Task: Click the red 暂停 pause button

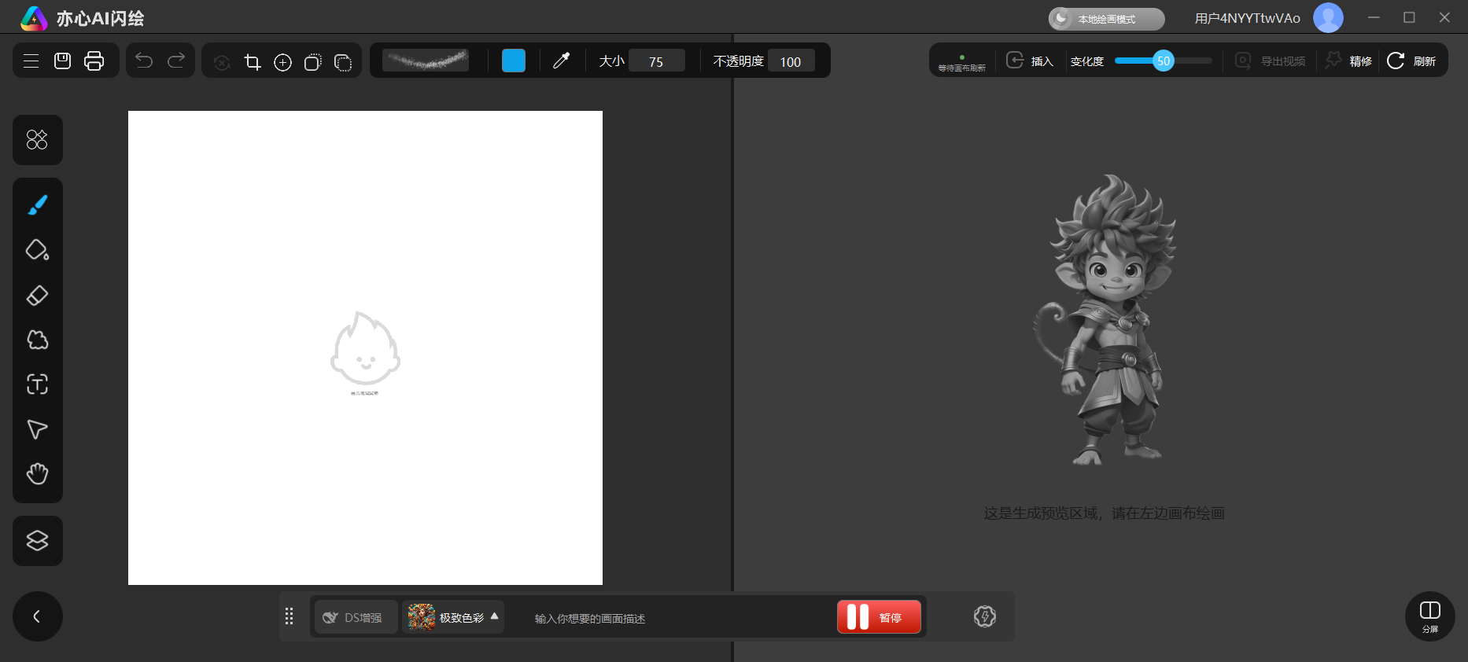Action: click(x=879, y=617)
